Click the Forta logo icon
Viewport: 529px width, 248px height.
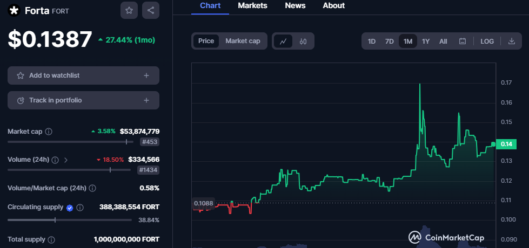(x=14, y=10)
